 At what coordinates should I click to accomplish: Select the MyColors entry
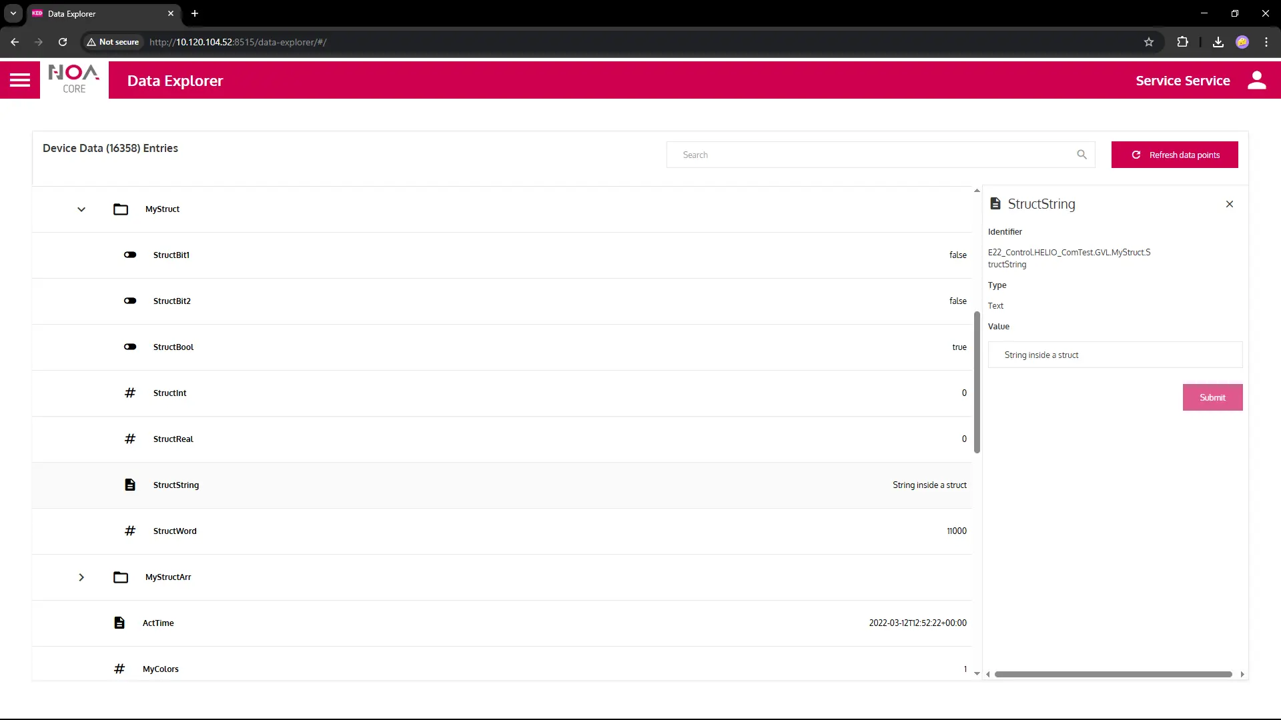[161, 669]
